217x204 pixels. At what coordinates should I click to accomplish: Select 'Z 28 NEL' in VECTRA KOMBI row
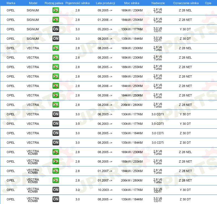[x=185, y=152]
